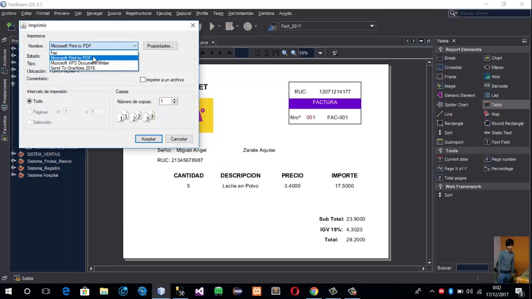Screen dimensions: 532x299
Task: Open the 50% zoom dropdown arrow
Action: [320, 53]
